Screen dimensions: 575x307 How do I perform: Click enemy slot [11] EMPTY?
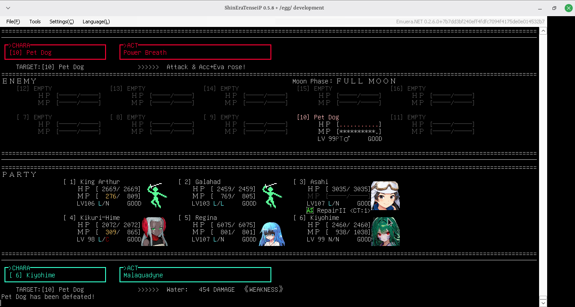pyautogui.click(x=408, y=117)
